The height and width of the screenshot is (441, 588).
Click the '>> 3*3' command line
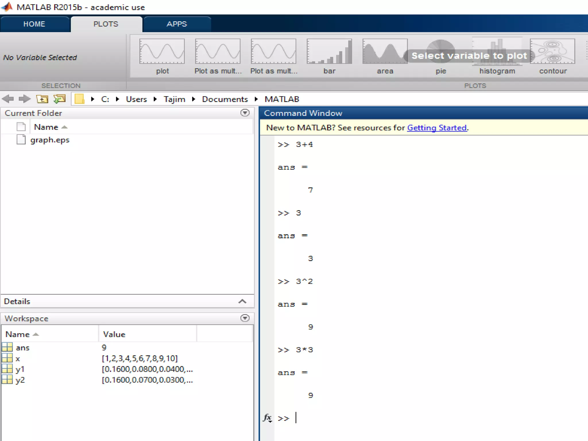point(295,350)
